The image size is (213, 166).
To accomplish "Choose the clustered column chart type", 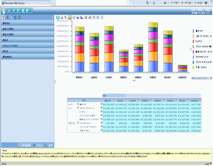I will click(x=62, y=17).
